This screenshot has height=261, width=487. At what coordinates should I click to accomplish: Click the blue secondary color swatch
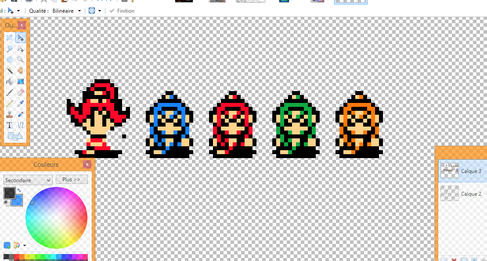point(18,200)
